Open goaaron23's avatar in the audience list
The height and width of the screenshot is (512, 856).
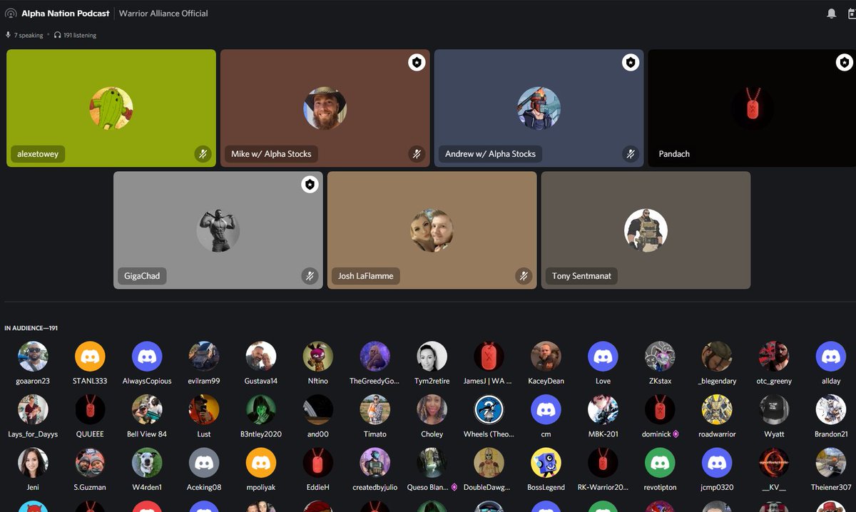point(33,358)
